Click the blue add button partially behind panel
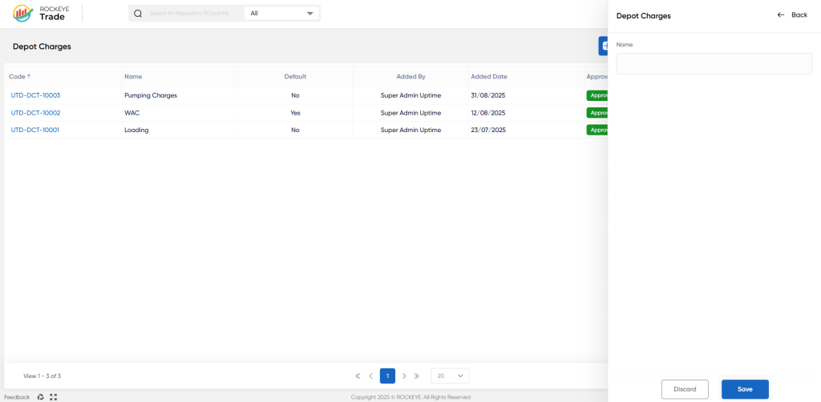The image size is (821, 402). (x=603, y=46)
